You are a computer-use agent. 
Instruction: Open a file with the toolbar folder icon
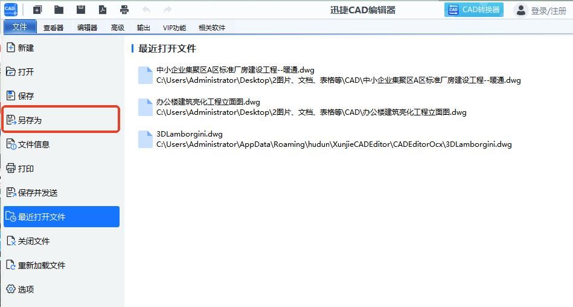[59, 10]
